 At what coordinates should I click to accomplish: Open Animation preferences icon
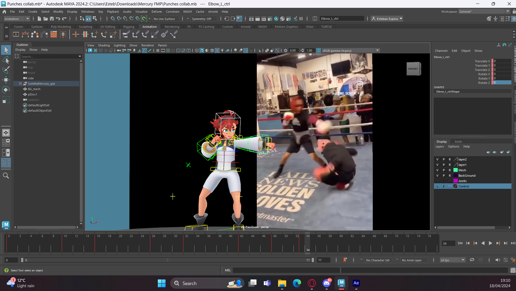coord(513,260)
